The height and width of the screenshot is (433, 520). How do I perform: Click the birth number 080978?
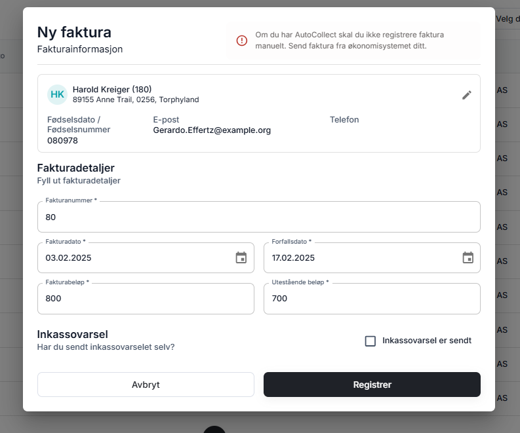tap(62, 140)
